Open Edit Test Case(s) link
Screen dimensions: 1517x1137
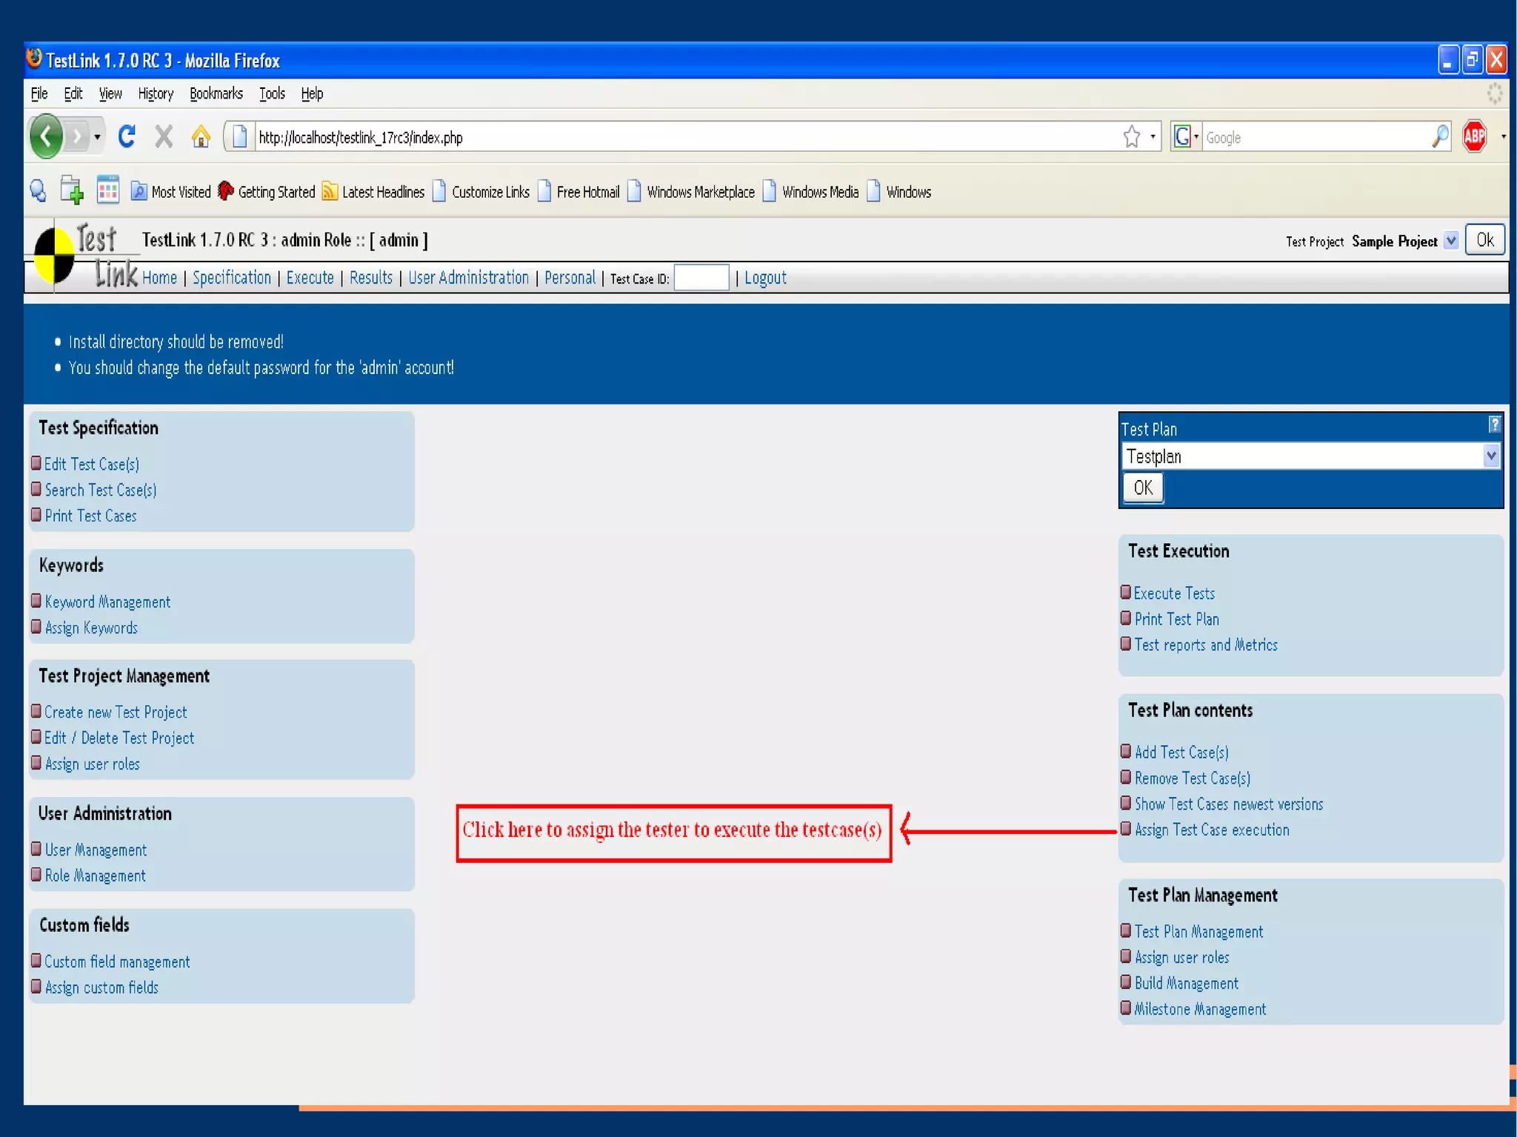coord(92,464)
